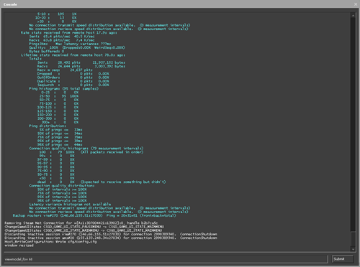
Task: Click the Discarding inactive session vie#270 line
Action: pyautogui.click(x=111, y=234)
